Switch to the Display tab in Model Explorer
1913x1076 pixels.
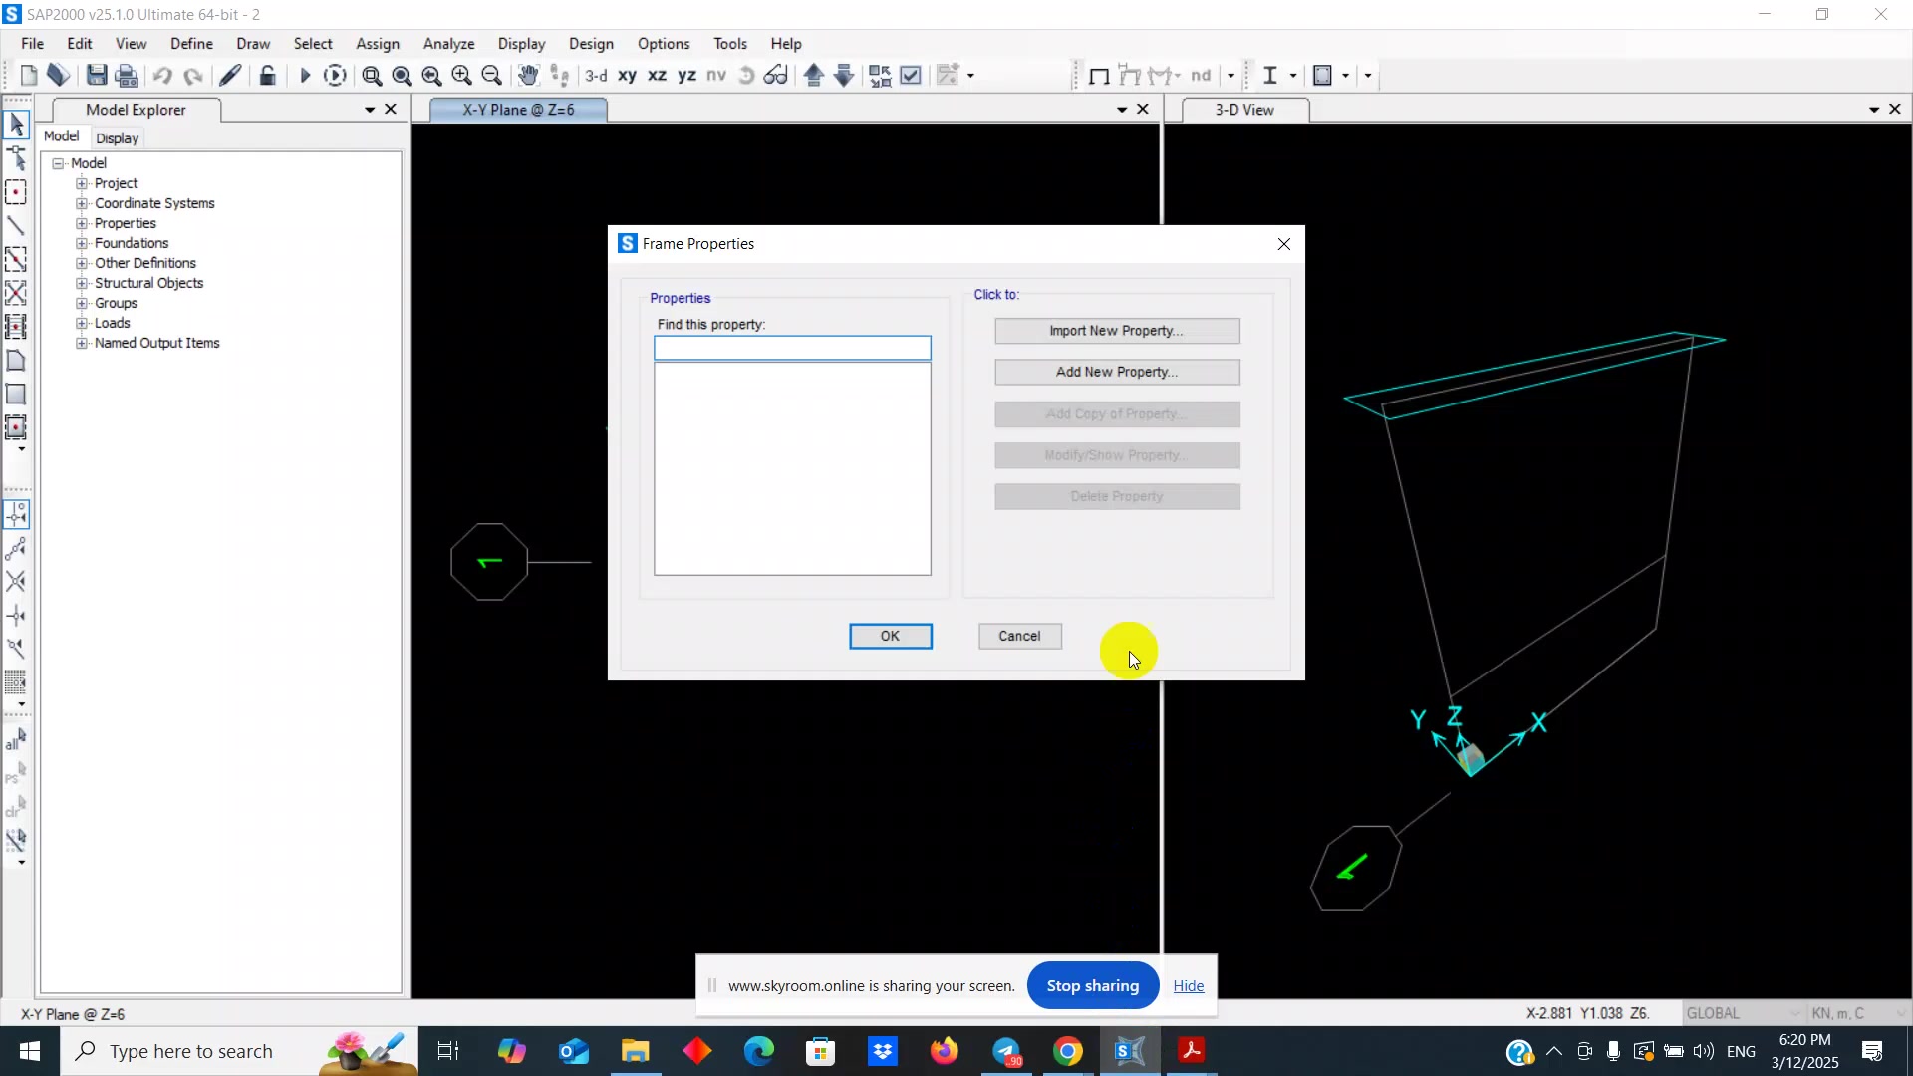pyautogui.click(x=117, y=138)
